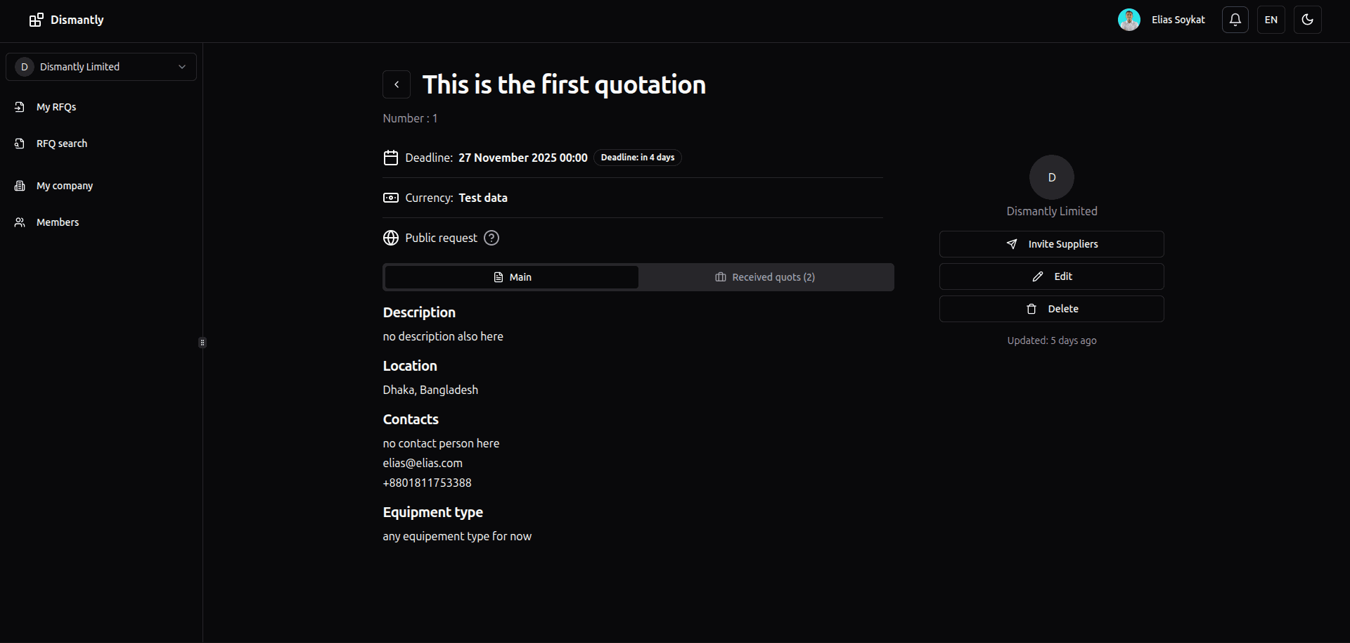Click the Invite Suppliers button
The image size is (1350, 643).
[1051, 244]
